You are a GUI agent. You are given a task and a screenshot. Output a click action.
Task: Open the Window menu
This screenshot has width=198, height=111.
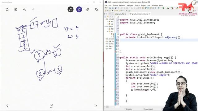point(155,6)
